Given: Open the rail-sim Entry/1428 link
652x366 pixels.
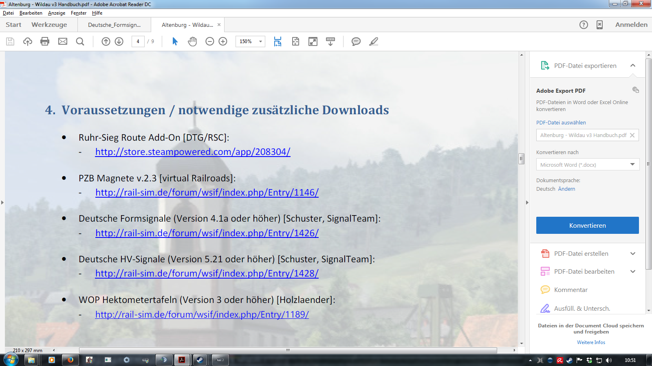Looking at the screenshot, I should 207,273.
